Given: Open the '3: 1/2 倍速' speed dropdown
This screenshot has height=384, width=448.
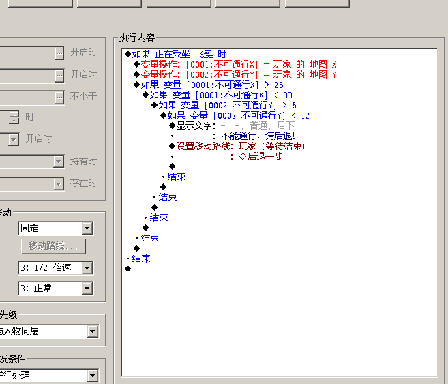Looking at the screenshot, I should [x=87, y=268].
